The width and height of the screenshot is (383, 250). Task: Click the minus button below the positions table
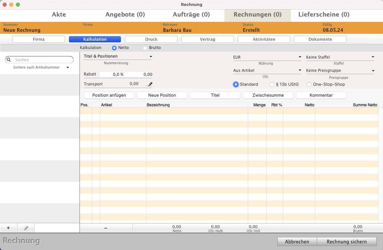click(106, 228)
